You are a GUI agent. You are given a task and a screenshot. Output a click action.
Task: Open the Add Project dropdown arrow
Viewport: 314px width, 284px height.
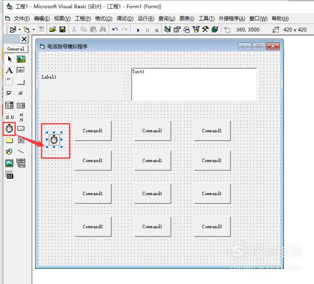coord(20,29)
